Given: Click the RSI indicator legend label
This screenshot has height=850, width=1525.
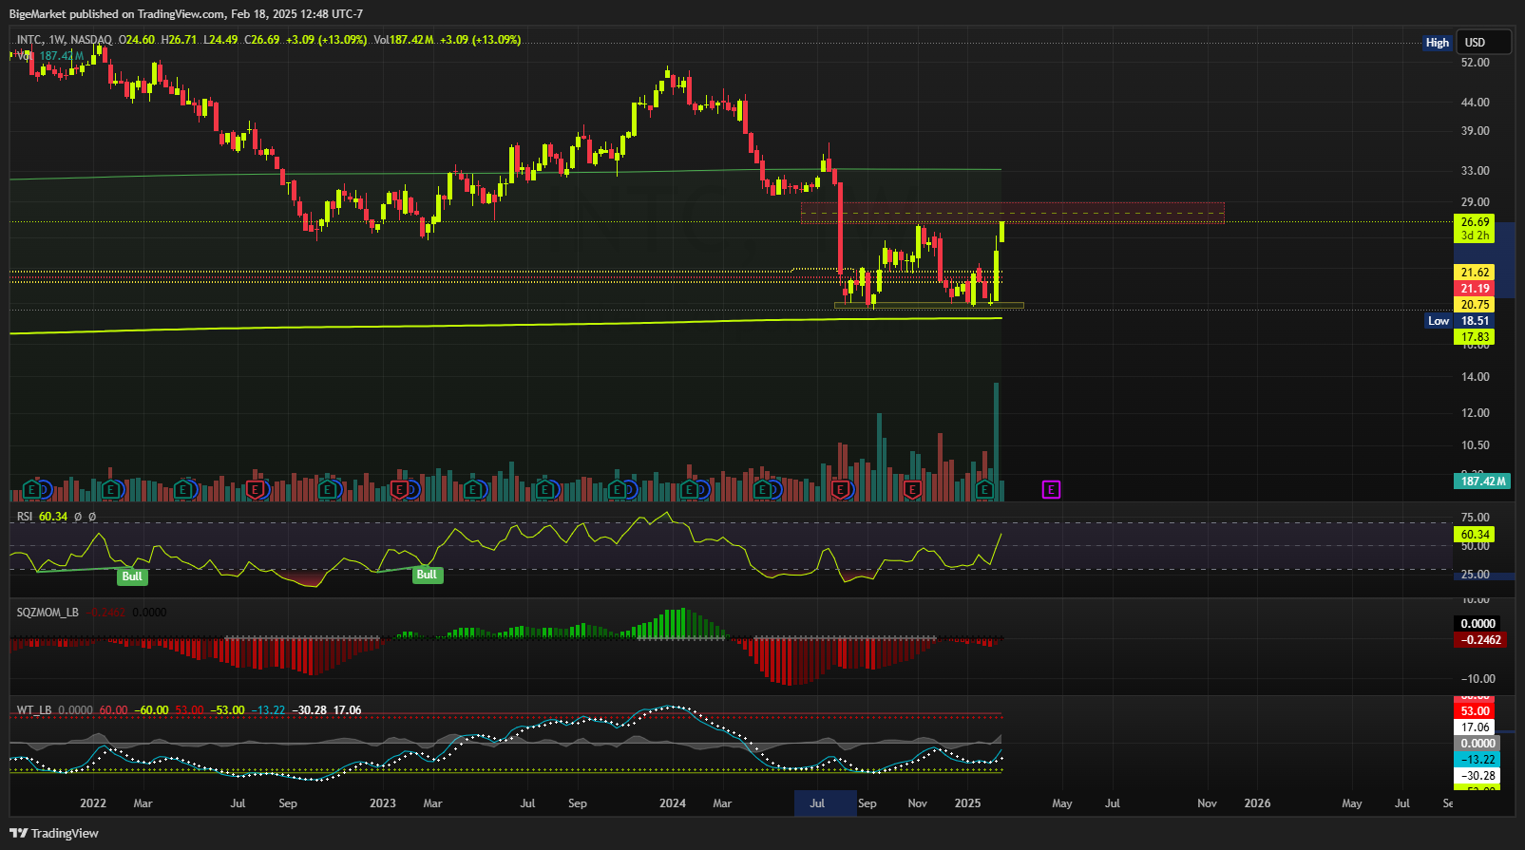Looking at the screenshot, I should 25,517.
